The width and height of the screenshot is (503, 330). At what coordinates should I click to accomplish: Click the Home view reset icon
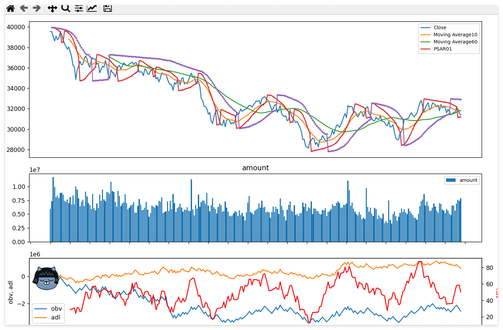click(10, 8)
